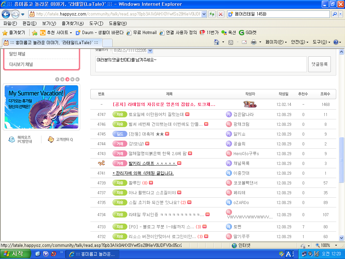Click the stop loading X icon
The width and height of the screenshot is (345, 259).
coord(221,14)
